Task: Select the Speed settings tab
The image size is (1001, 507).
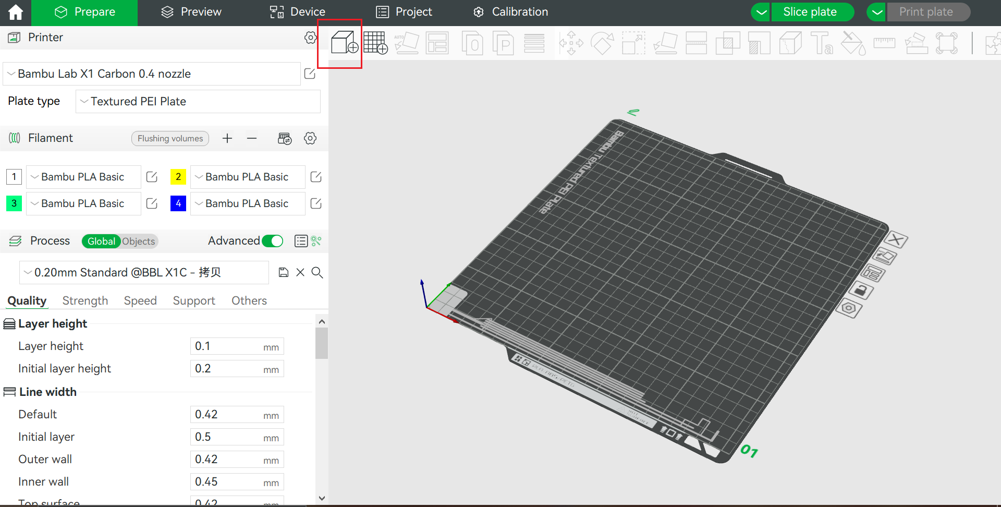Action: tap(140, 300)
